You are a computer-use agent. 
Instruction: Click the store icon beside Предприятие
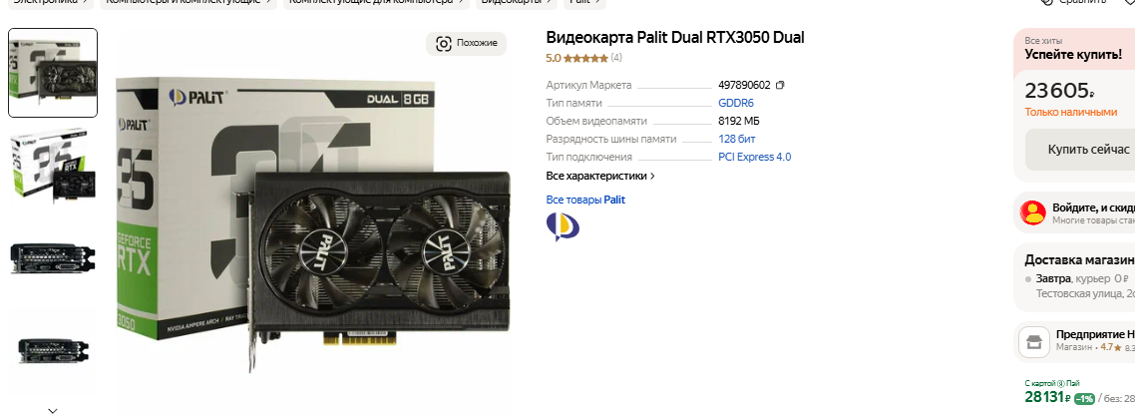1034,342
